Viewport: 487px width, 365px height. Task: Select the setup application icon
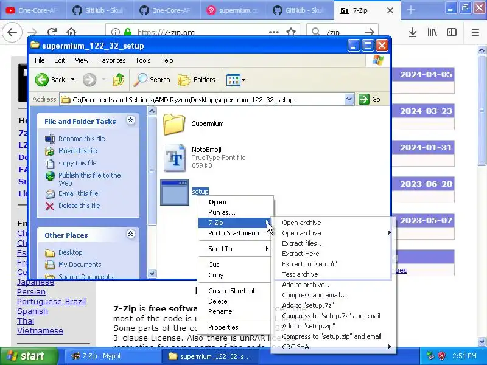pyautogui.click(x=175, y=192)
